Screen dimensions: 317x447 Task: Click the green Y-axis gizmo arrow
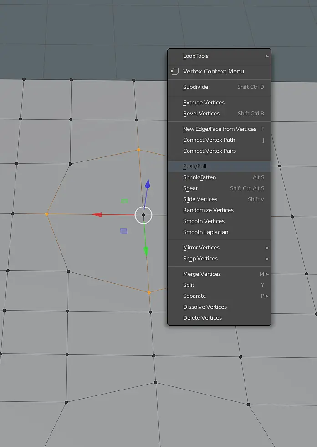(146, 251)
